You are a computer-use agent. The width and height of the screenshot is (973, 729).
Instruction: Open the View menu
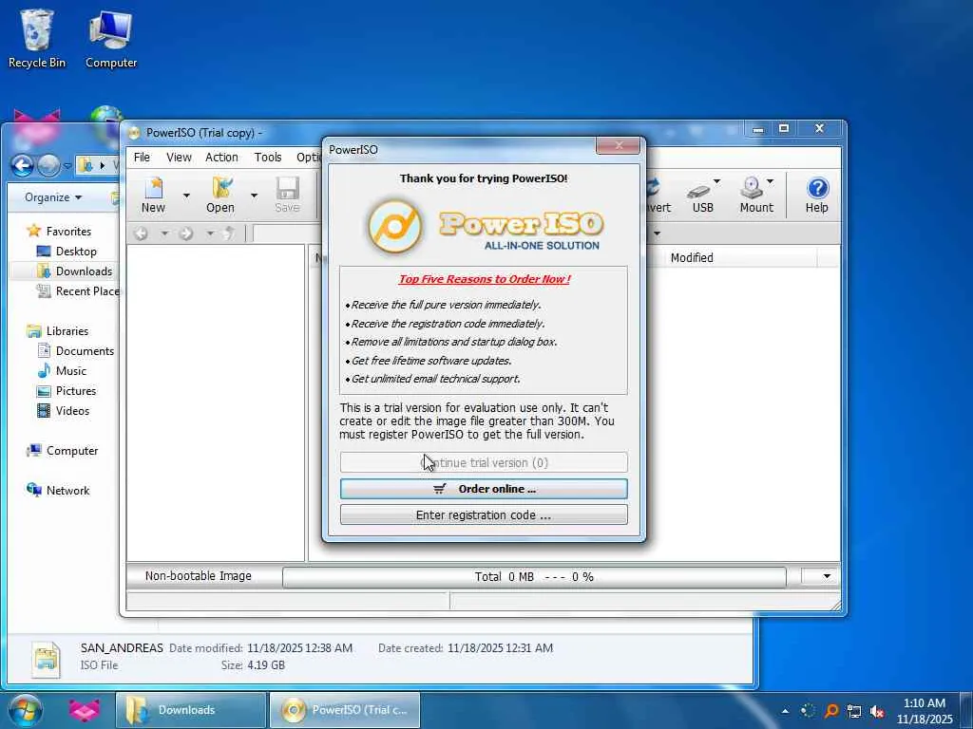tap(179, 158)
